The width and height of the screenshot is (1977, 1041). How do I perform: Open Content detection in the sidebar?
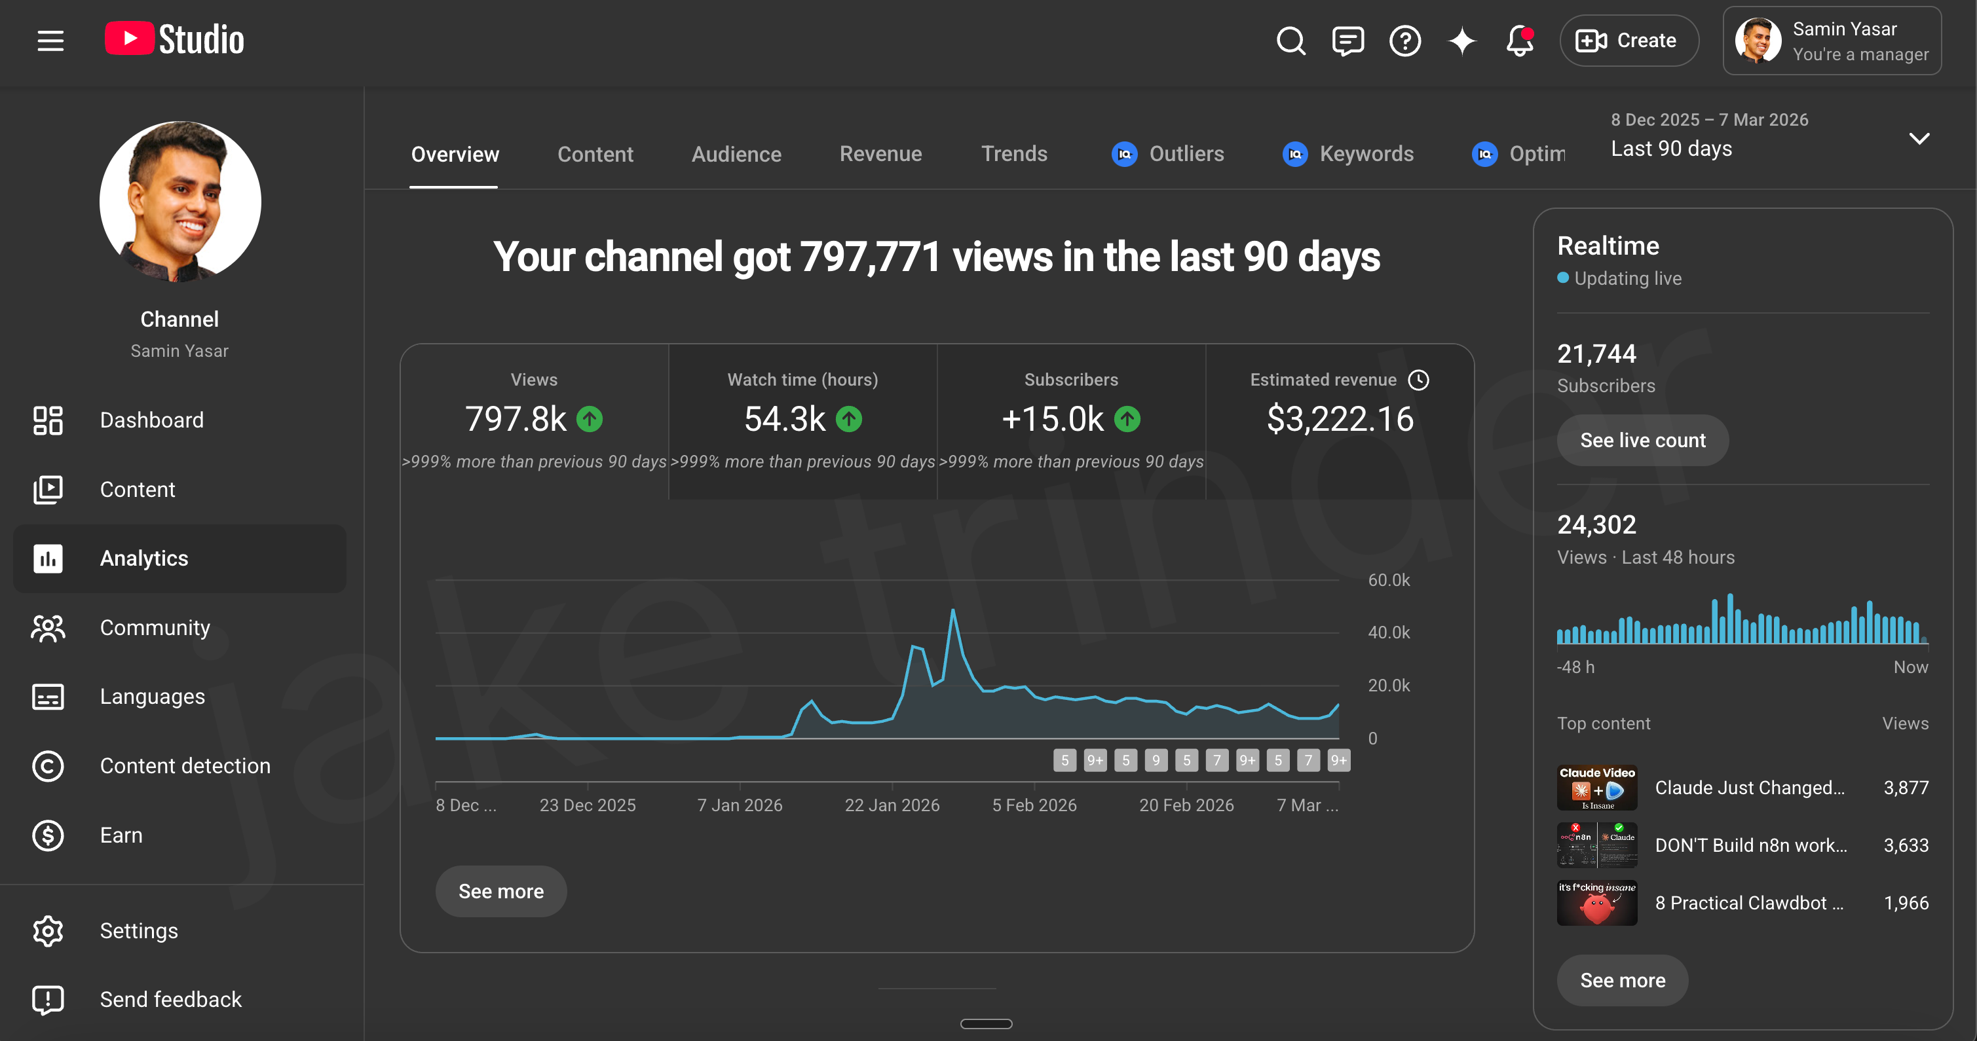(184, 765)
